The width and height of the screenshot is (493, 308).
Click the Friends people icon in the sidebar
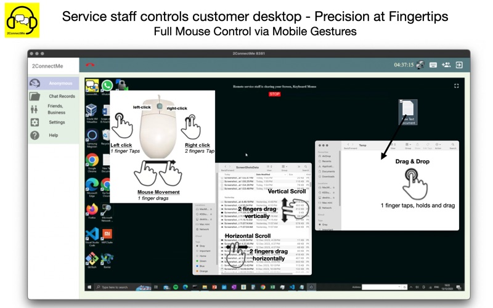[35, 109]
